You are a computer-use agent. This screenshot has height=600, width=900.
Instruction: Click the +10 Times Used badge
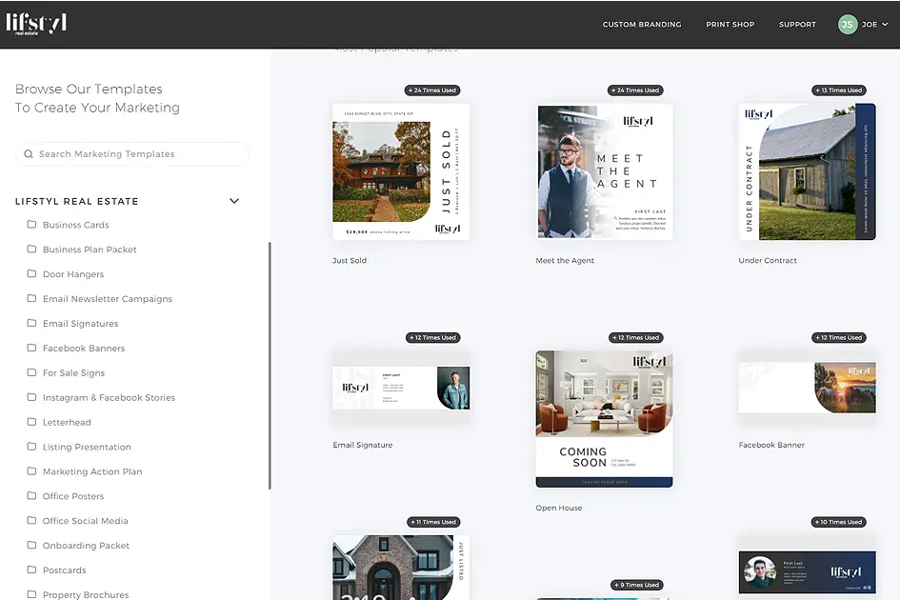pyautogui.click(x=839, y=522)
